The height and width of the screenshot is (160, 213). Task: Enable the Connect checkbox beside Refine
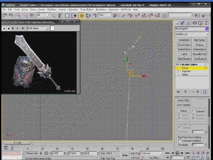pos(194,111)
